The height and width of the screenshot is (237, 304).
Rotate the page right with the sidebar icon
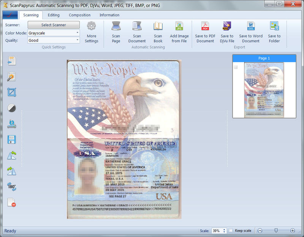[12, 171]
